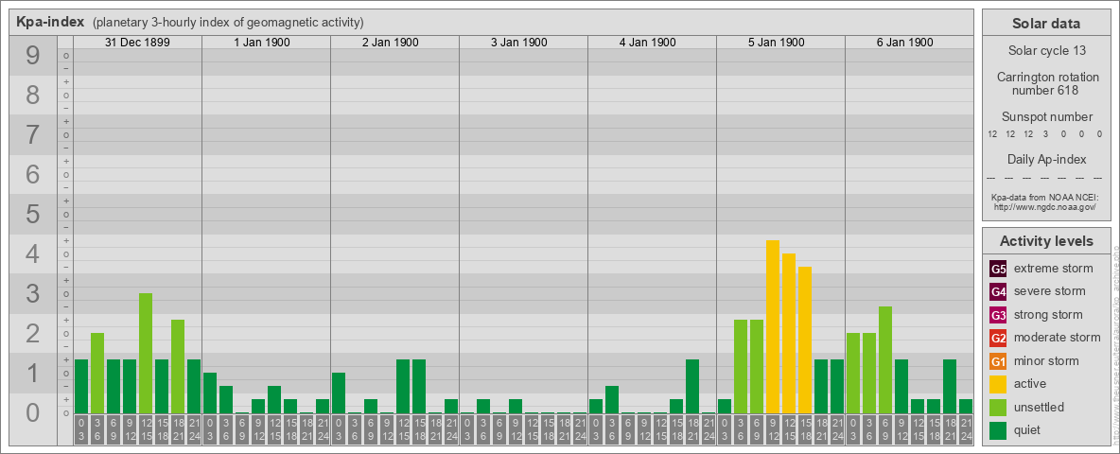Click the G3 strong storm legend icon
The height and width of the screenshot is (454, 1120).
(998, 315)
